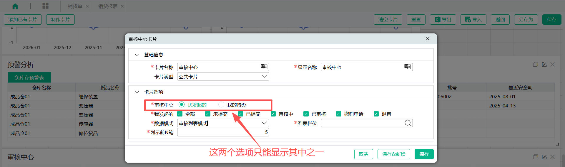Viewport: 565px width, 167px height.
Task: Collapse the 基础信息 section
Action: point(137,55)
